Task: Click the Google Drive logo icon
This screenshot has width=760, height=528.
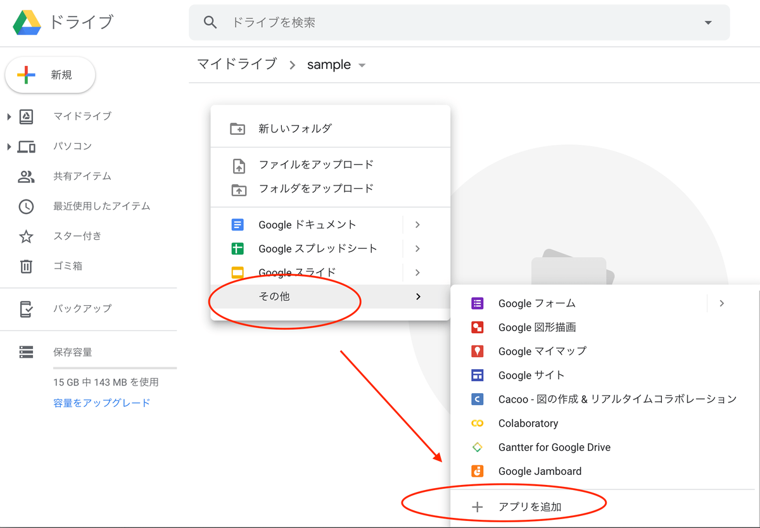Action: [x=27, y=22]
